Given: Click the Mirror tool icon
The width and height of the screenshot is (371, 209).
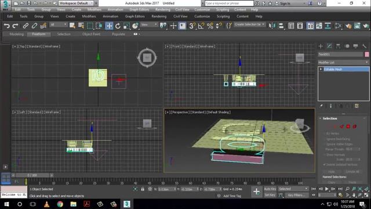Looking at the screenshot, I should [272, 26].
